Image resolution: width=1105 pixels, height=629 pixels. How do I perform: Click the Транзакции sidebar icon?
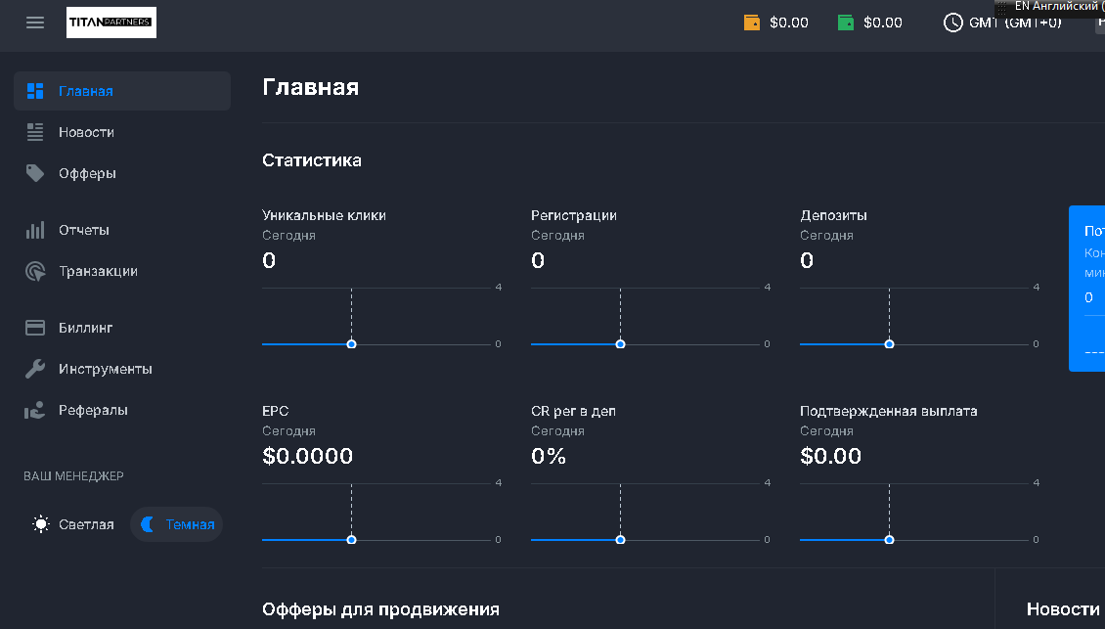pos(35,271)
